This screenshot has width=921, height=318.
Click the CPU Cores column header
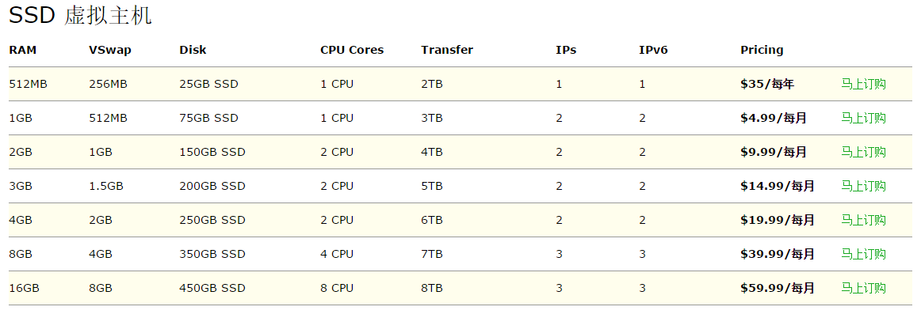point(352,50)
